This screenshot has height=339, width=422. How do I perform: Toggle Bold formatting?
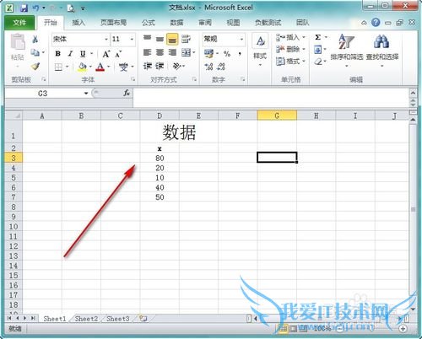[57, 53]
